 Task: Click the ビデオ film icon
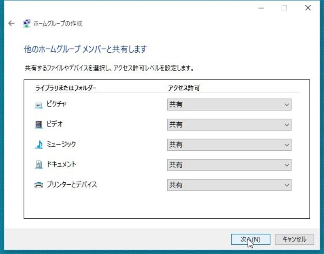click(38, 125)
